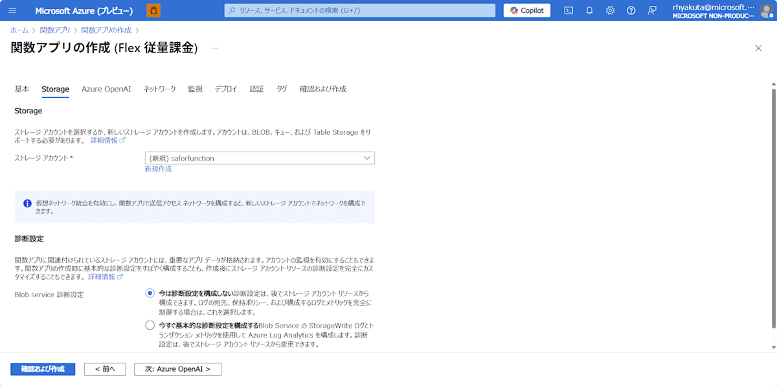The width and height of the screenshot is (777, 386).
Task: Open the ネットワーク tab
Action: click(x=159, y=89)
